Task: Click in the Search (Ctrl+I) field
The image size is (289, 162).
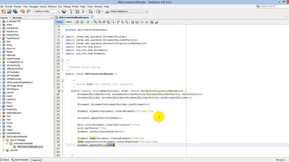Action: (274, 6)
